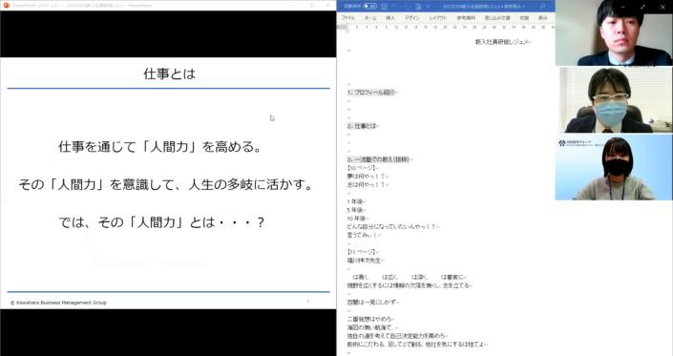Viewport: 673px width, 356px height.
Task: Select the 差し込み文書 tab
Action: point(497,17)
